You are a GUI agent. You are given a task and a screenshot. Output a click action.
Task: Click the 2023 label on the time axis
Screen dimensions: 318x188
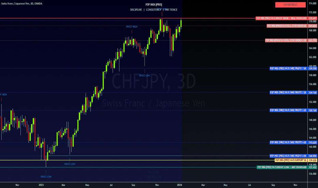[41, 185]
